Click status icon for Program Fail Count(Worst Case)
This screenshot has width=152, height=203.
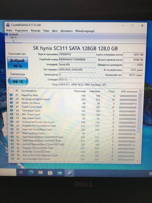pyautogui.click(x=12, y=126)
